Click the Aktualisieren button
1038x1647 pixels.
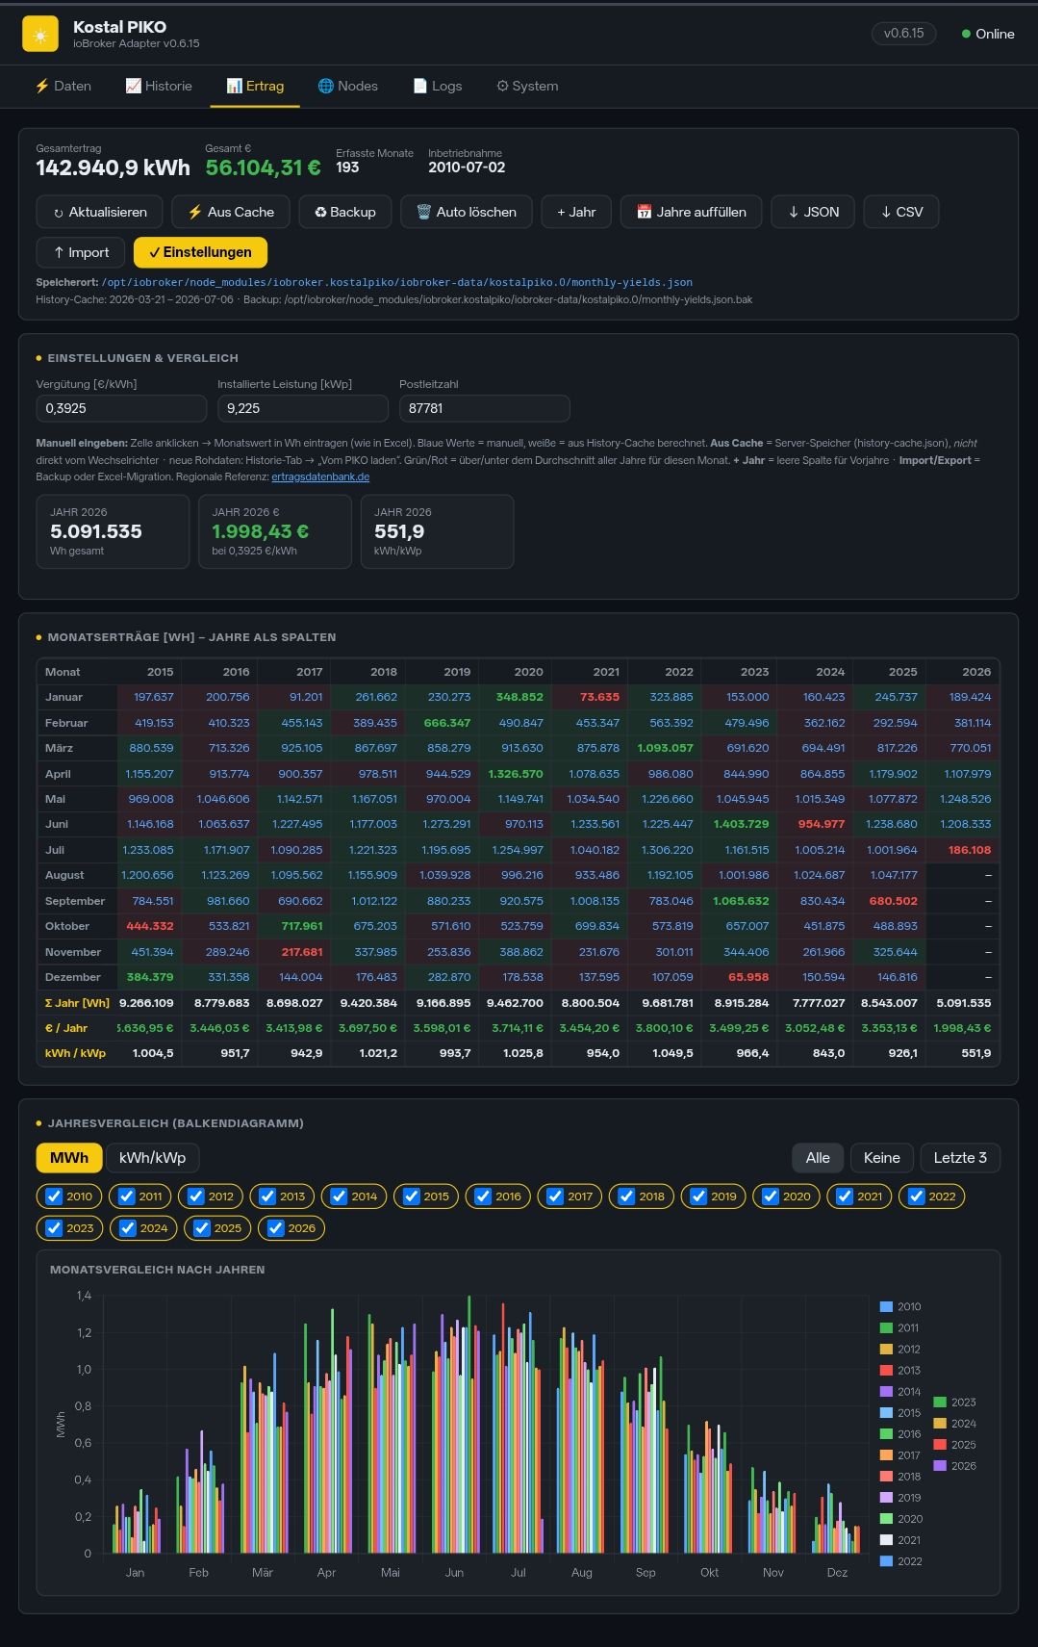(x=100, y=212)
